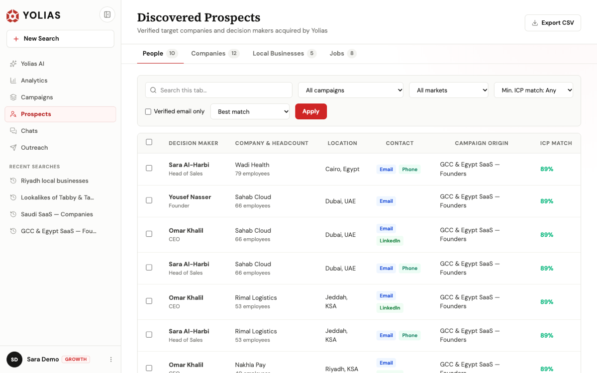
Task: Click history icon beside GCC & Egypt SaaS search
Action: [x=13, y=231]
